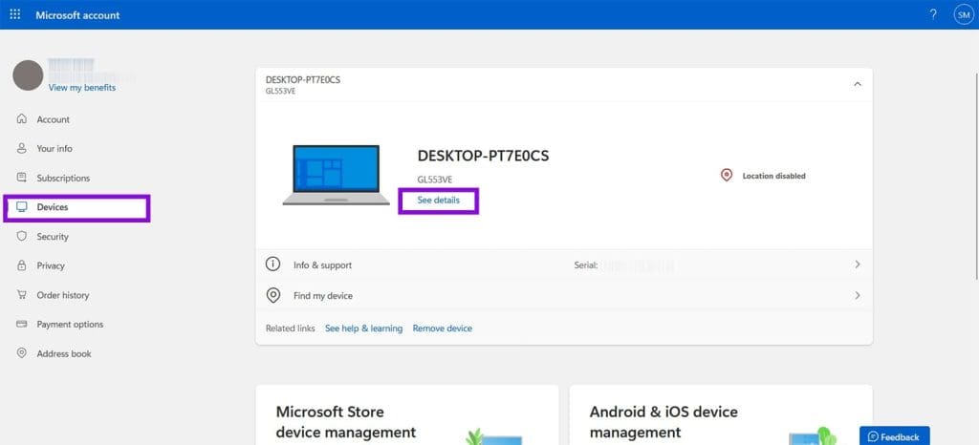Click Find my device row label
Viewport: 979px width, 445px height.
click(x=323, y=296)
